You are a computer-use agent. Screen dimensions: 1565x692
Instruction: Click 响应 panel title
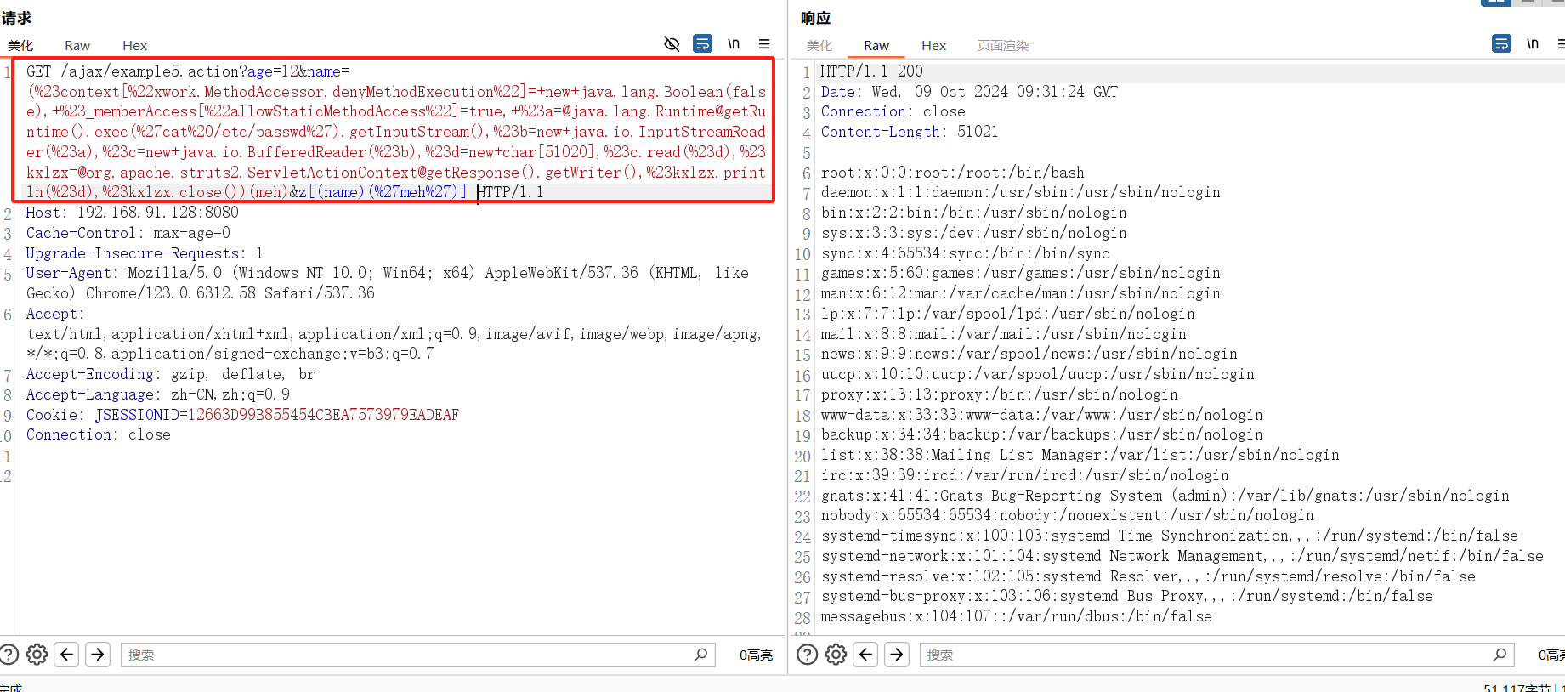click(815, 18)
